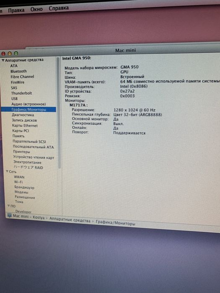Select Thunderbolt in the sidebar
The height and width of the screenshot is (293, 220).
[21, 93]
